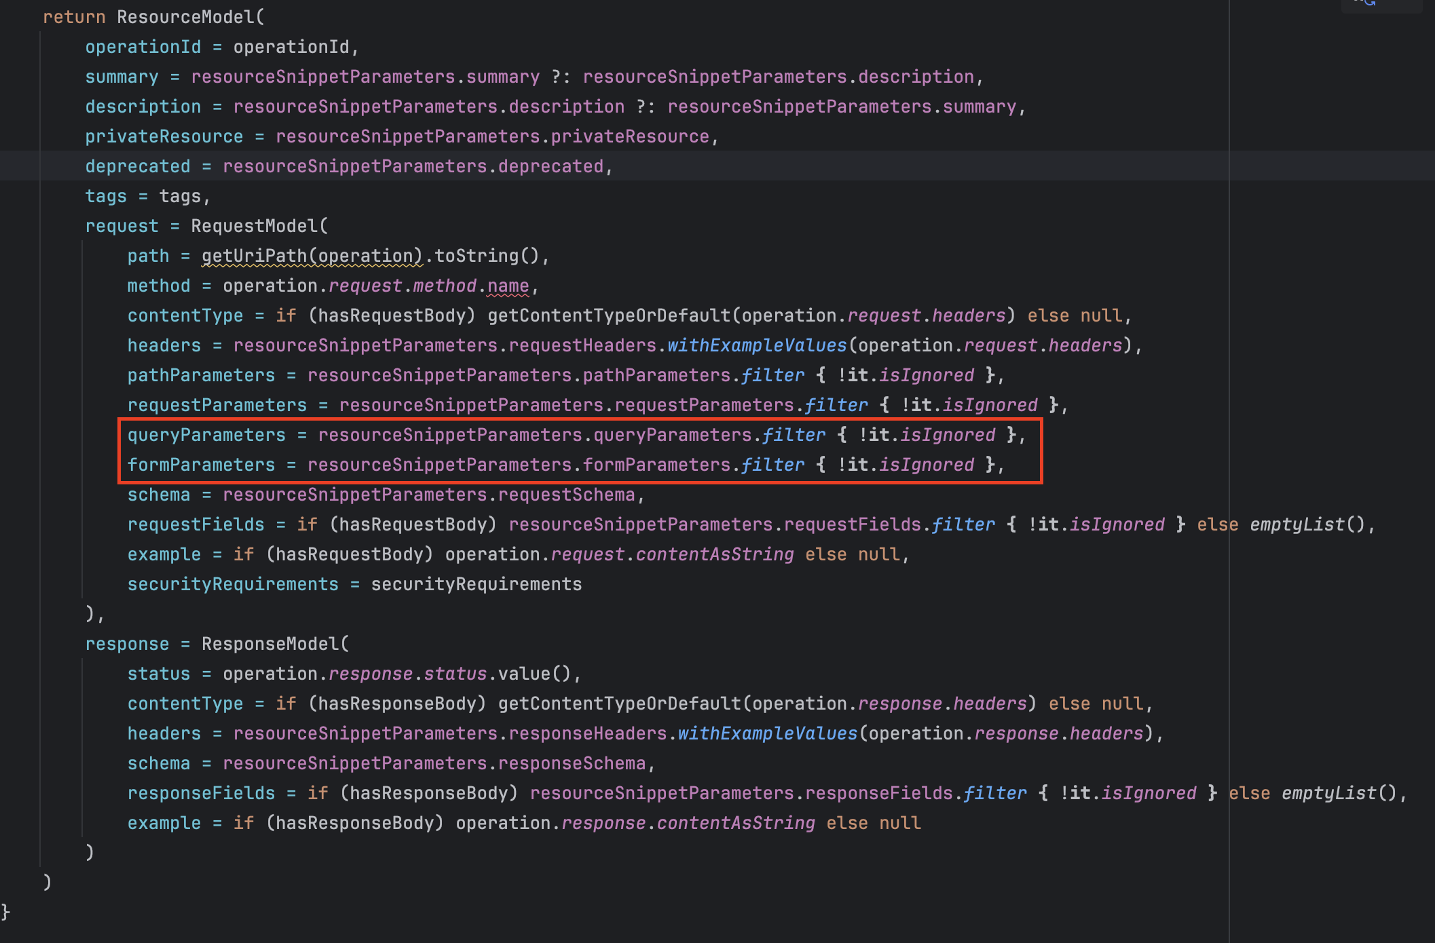Click the privateResource named argument
This screenshot has width=1435, height=943.
(164, 136)
